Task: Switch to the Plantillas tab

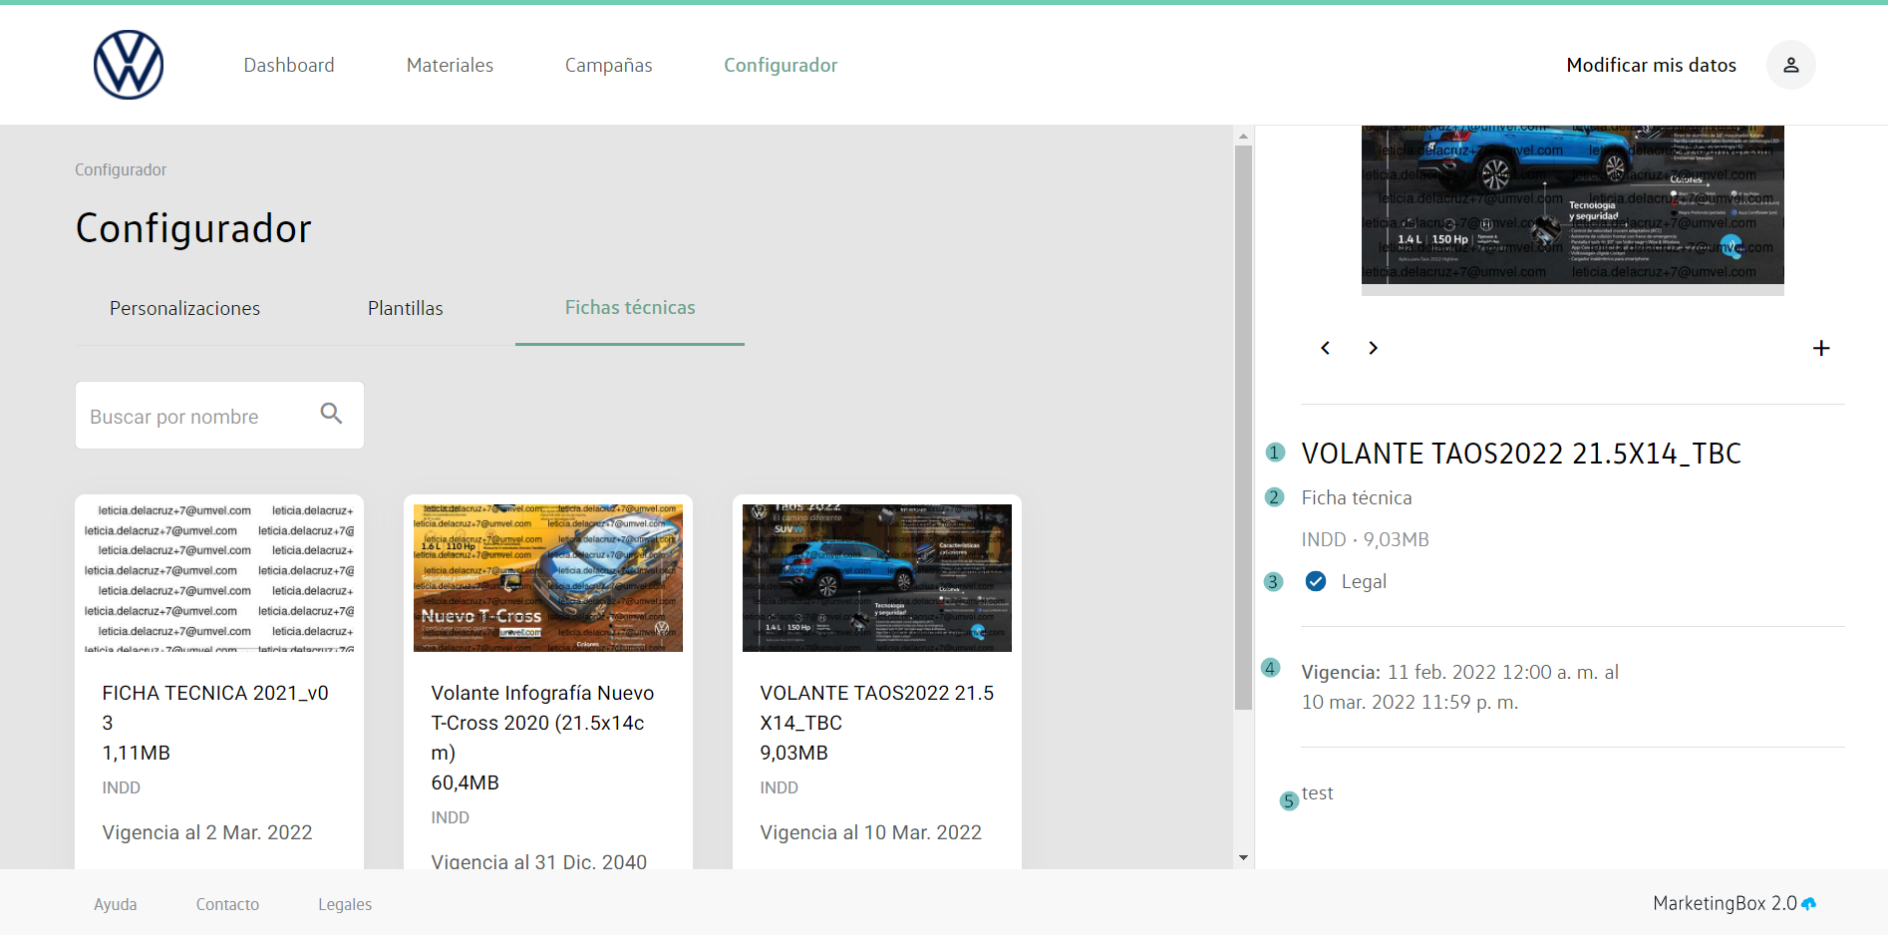Action: pos(405,309)
